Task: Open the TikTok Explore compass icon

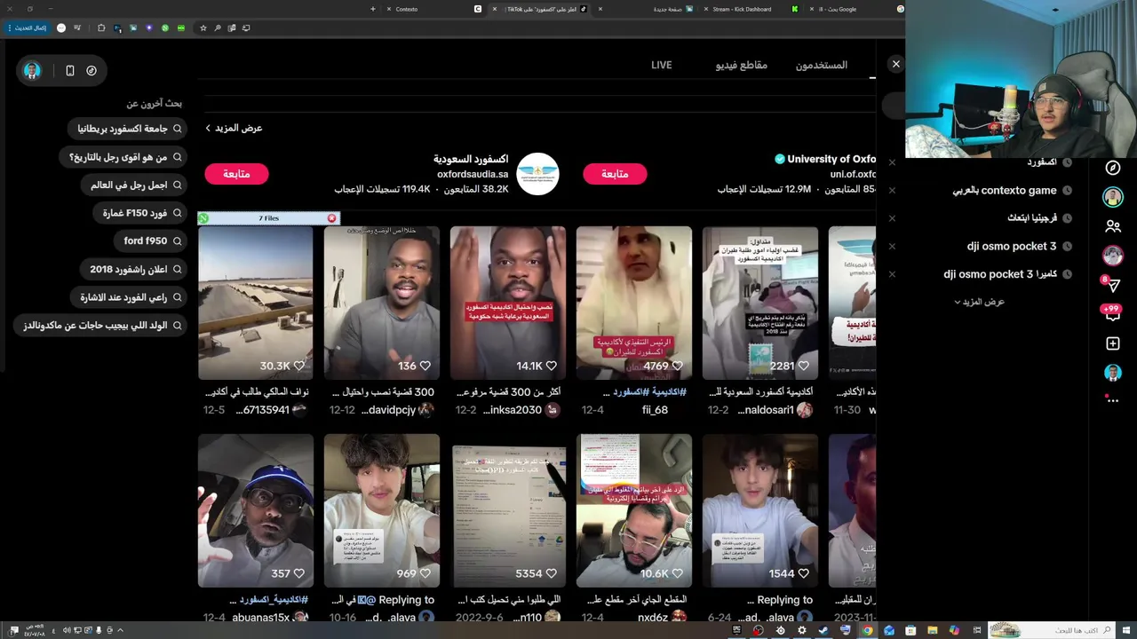Action: click(1113, 168)
